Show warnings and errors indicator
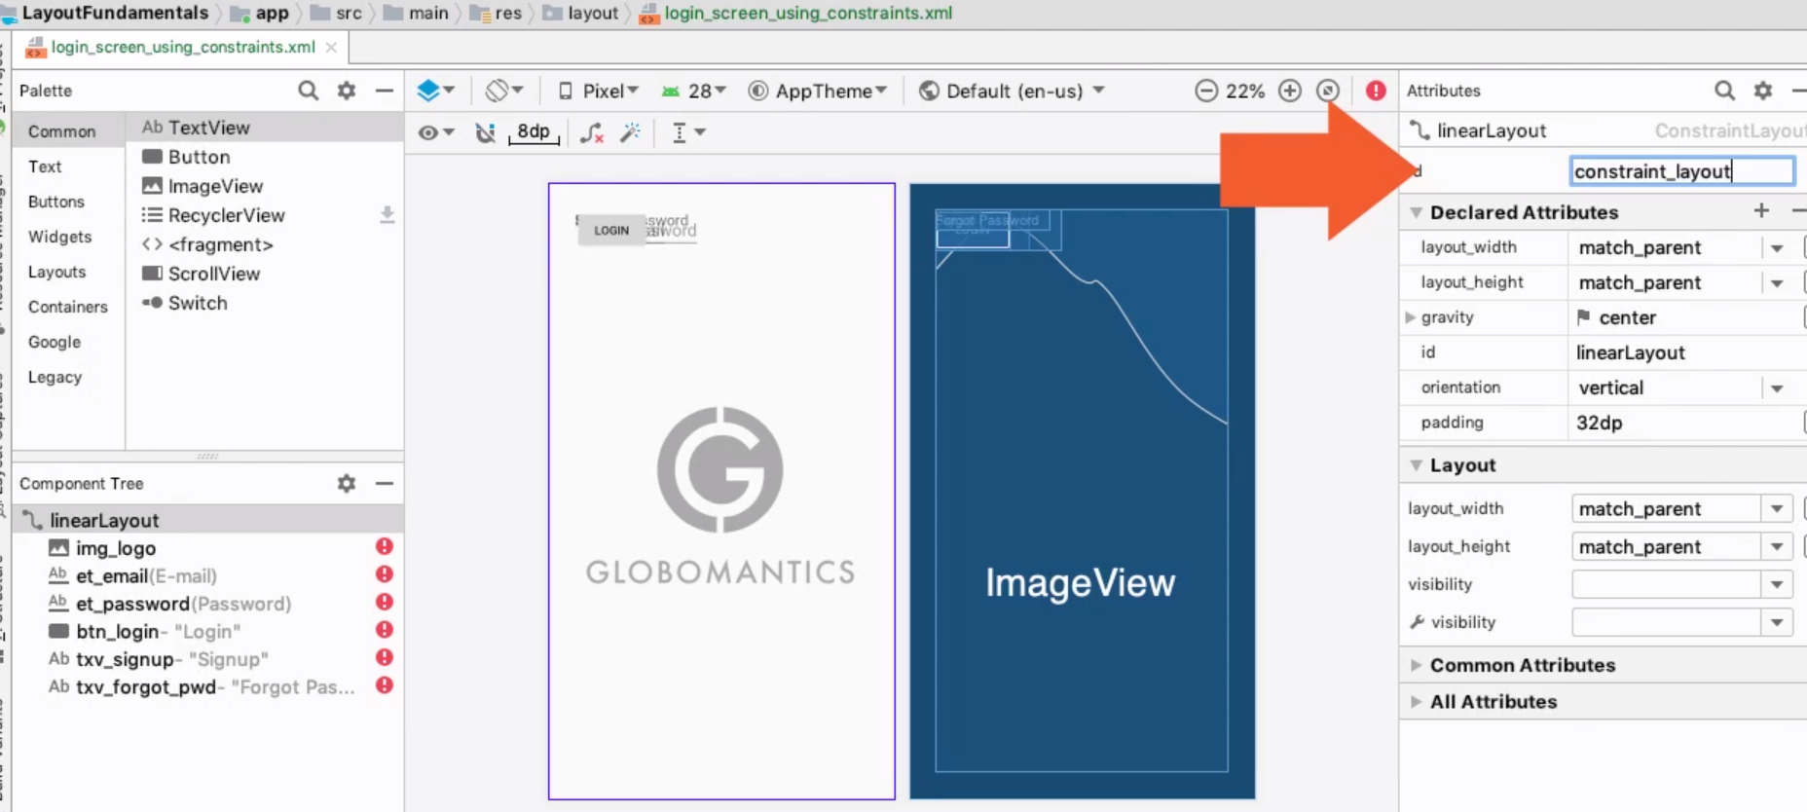The width and height of the screenshot is (1807, 812). [x=1376, y=91]
